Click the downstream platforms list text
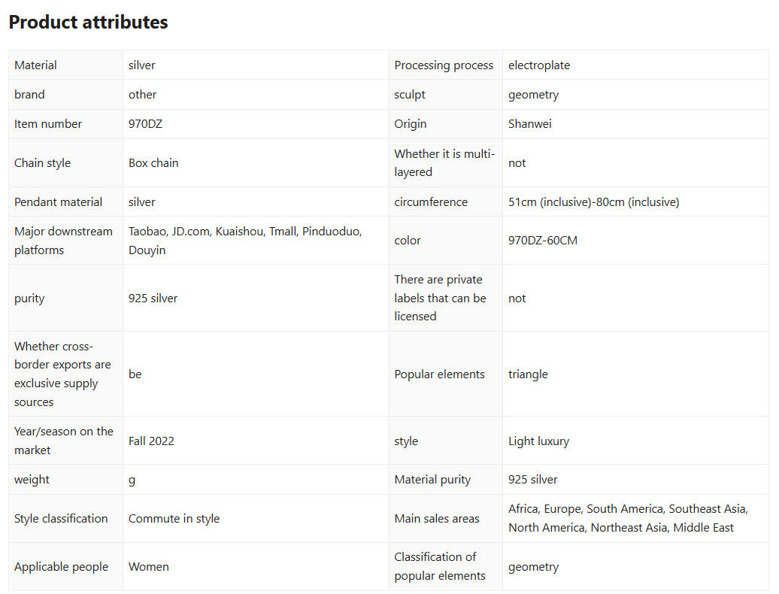The height and width of the screenshot is (594, 779). 245,241
